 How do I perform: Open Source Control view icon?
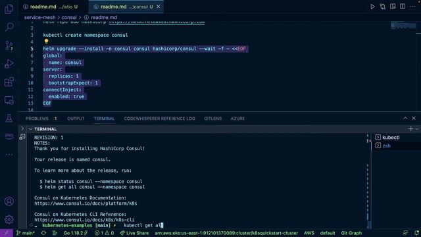point(9,45)
